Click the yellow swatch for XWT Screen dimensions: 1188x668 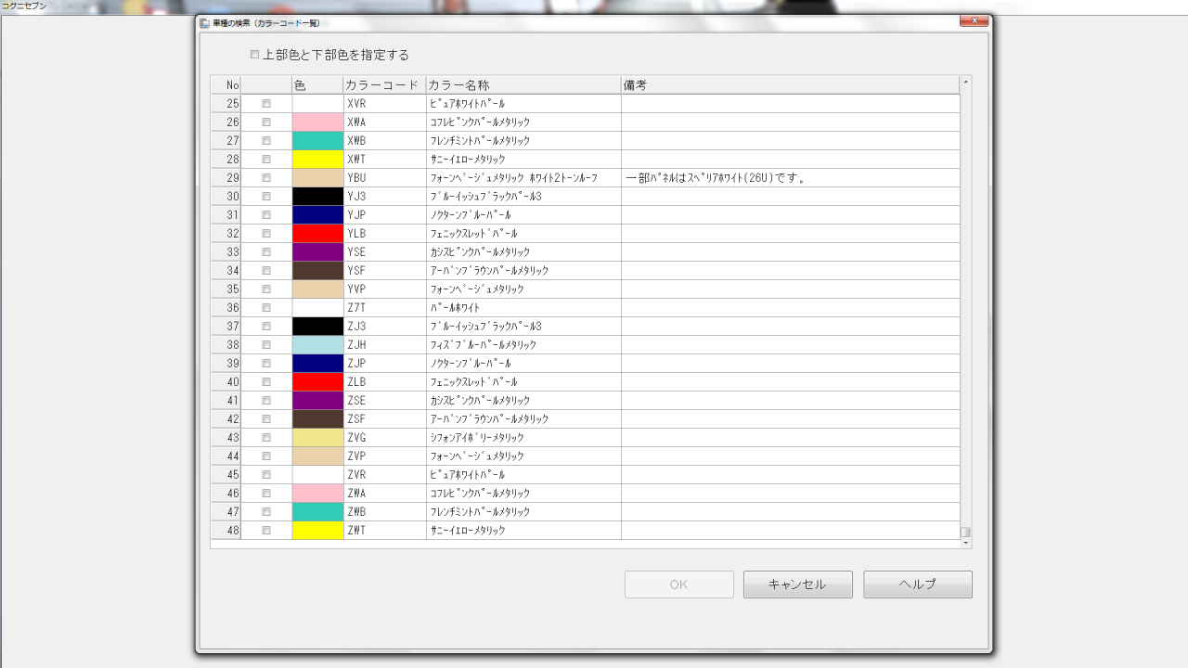317,159
